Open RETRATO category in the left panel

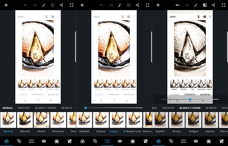coord(66,108)
